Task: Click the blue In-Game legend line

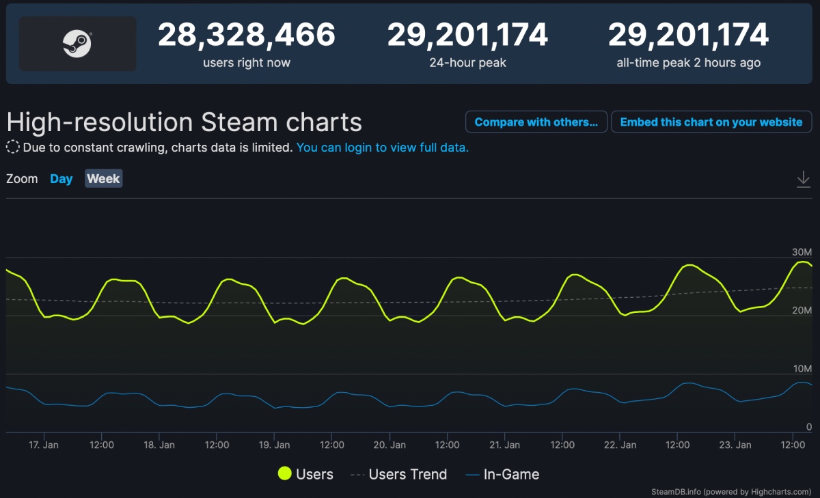Action: tap(471, 474)
